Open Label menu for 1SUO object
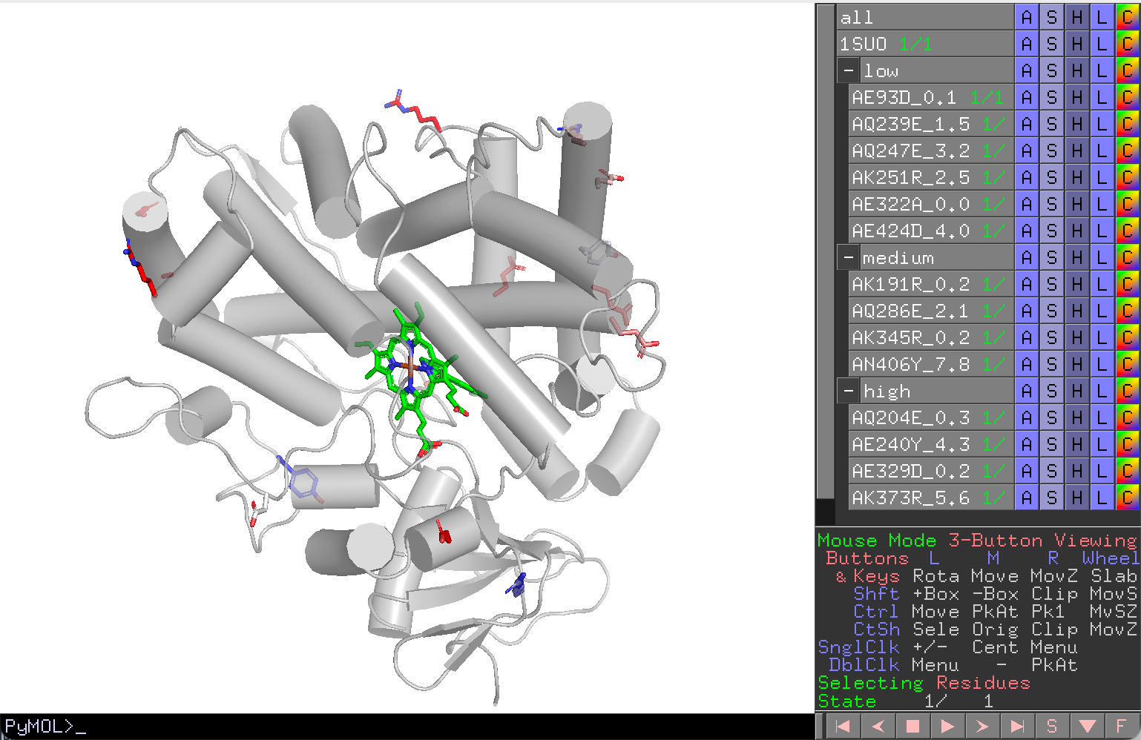1141x740 pixels. coord(1102,44)
